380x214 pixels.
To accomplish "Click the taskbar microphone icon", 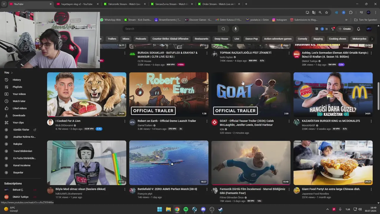I will pos(340,209).
